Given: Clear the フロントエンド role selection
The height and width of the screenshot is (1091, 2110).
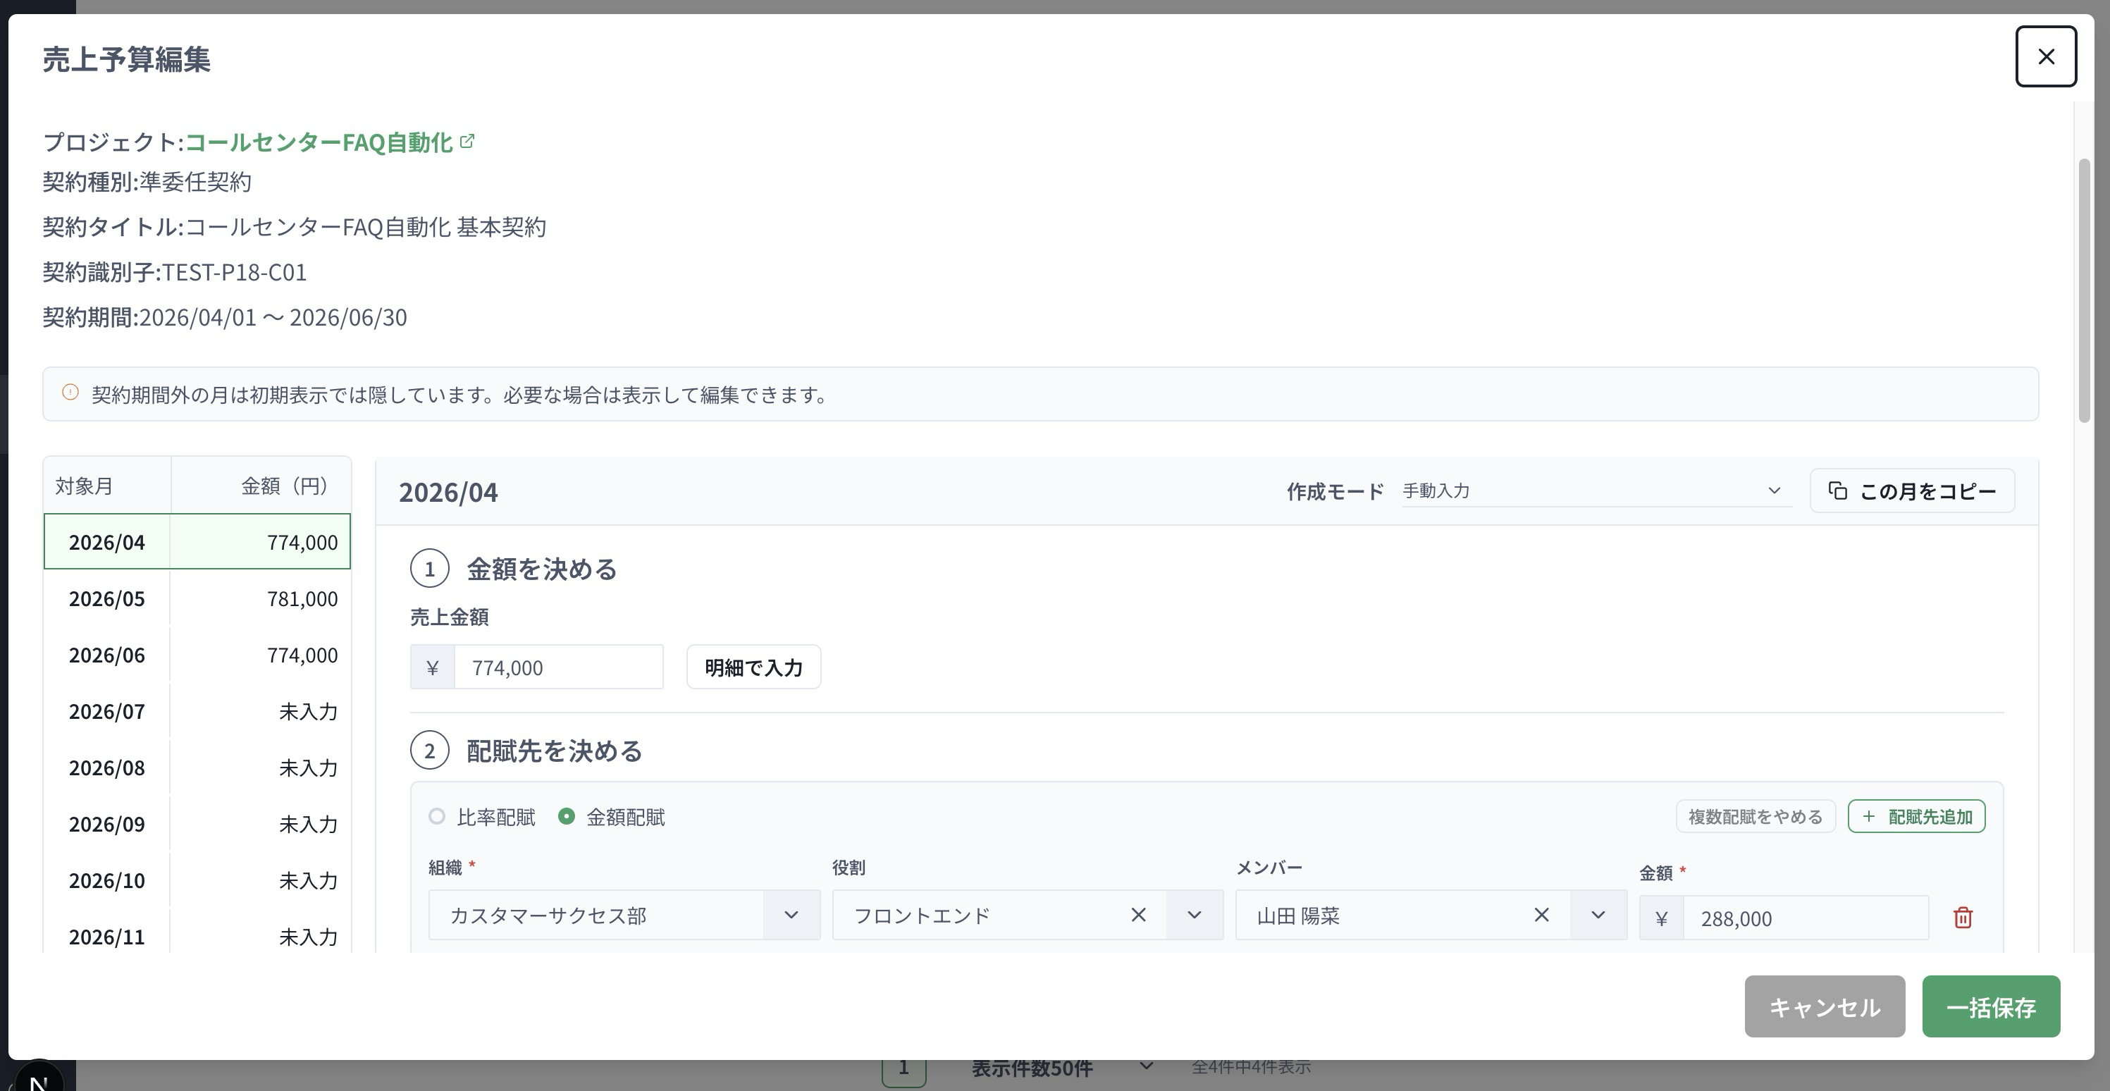Looking at the screenshot, I should pyautogui.click(x=1137, y=915).
